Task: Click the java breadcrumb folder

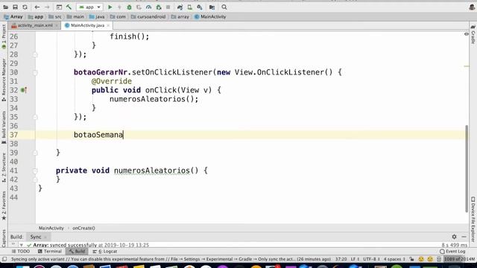Action: tap(97, 16)
